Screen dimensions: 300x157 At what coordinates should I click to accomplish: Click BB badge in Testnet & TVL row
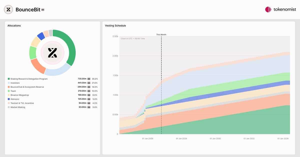click(x=89, y=103)
